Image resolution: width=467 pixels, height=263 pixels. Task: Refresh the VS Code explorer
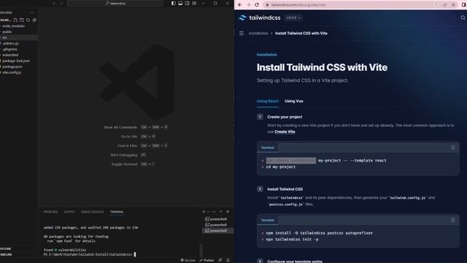pos(28,20)
